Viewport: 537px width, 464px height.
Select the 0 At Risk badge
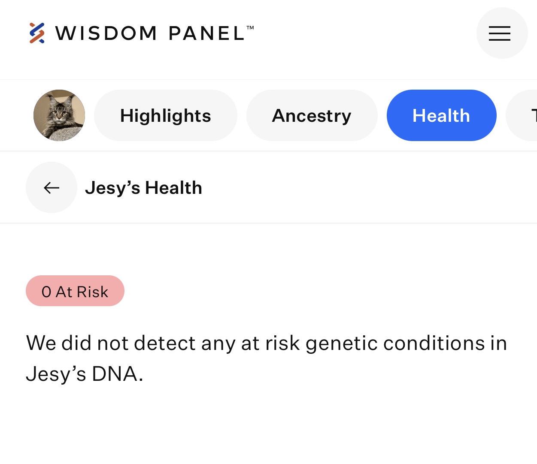pyautogui.click(x=75, y=291)
